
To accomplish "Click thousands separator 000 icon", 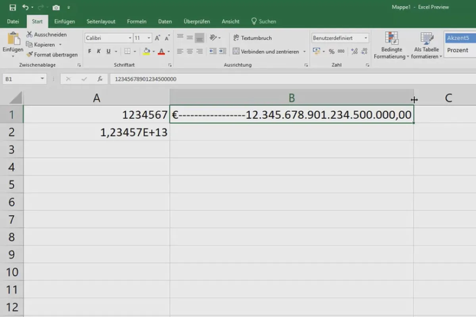I will (x=342, y=52).
